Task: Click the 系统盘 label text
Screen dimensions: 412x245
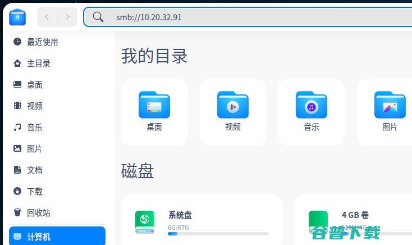Action: (180, 215)
